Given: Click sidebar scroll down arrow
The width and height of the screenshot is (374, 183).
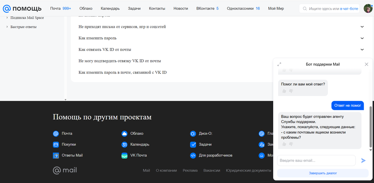Looking at the screenshot, I should [x=65, y=100].
